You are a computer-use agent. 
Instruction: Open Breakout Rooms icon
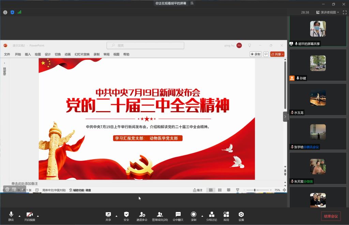[x=211, y=214]
